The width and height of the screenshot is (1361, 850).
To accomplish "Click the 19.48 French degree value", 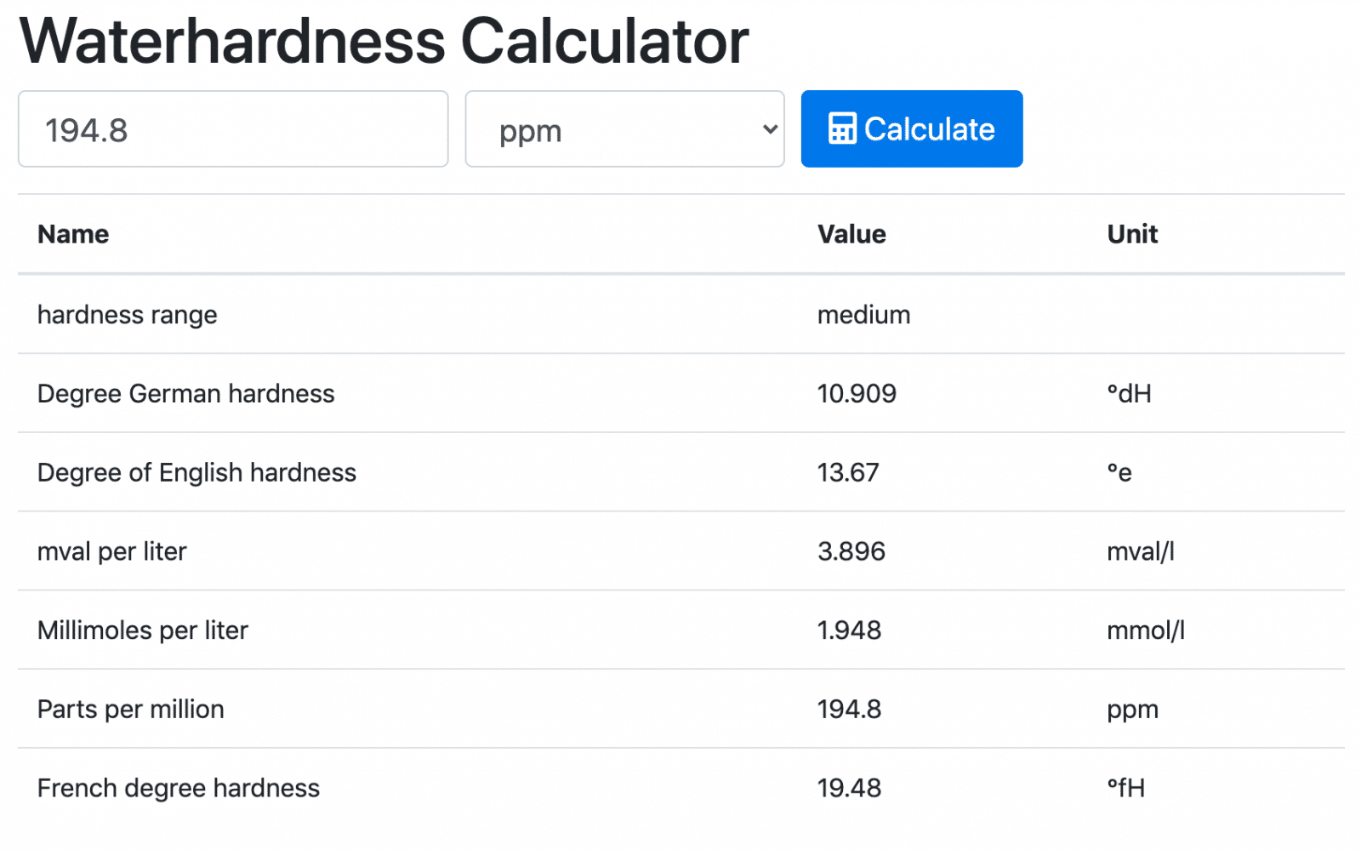I will [849, 788].
